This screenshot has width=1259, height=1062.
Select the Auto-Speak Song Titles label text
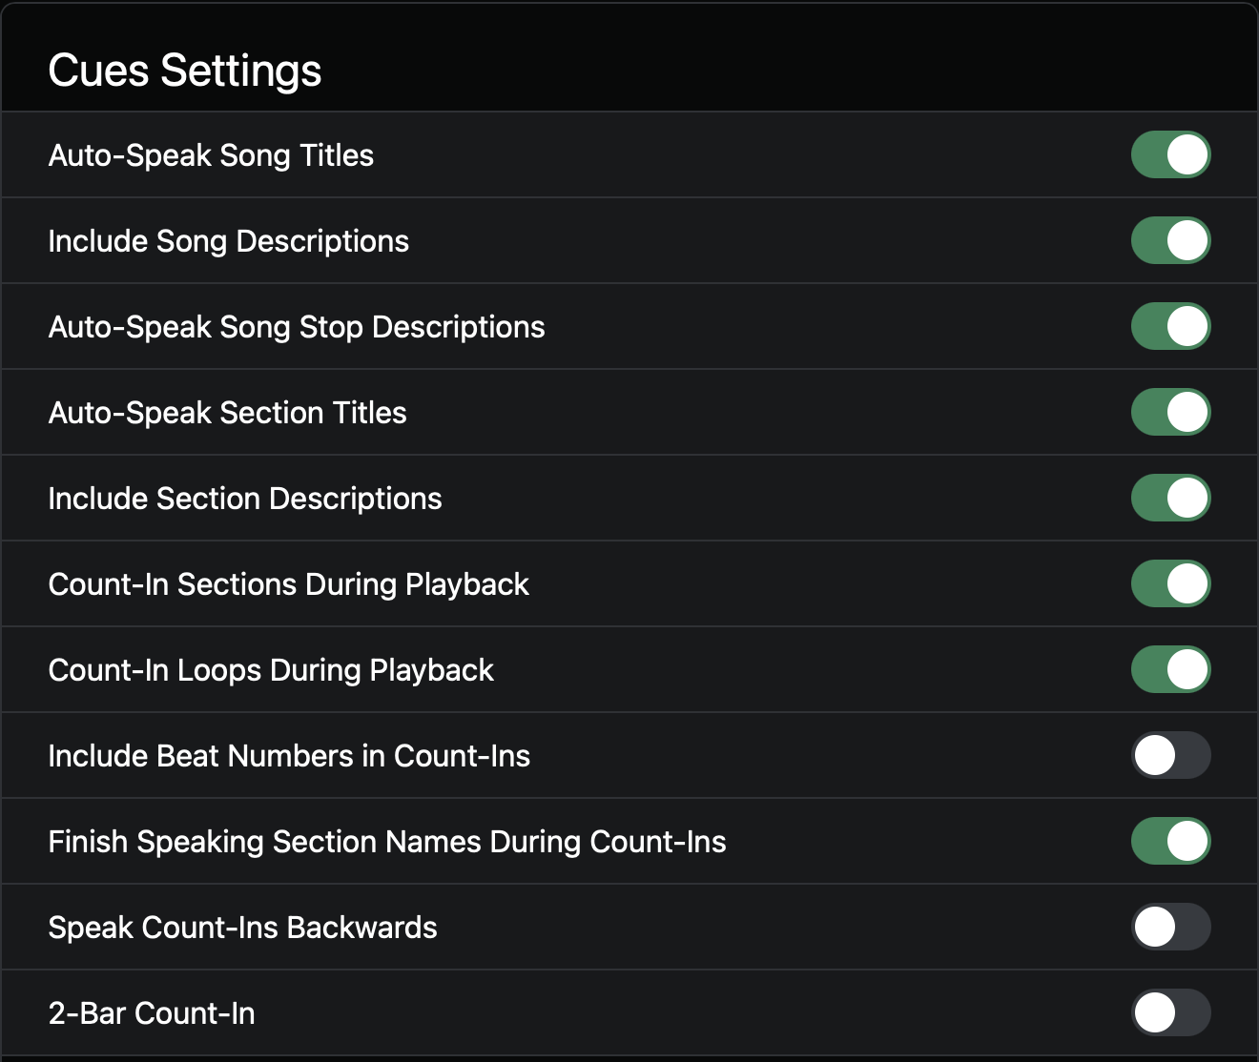click(211, 155)
